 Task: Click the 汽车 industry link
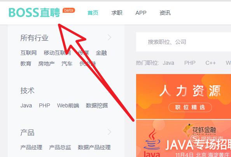(x=67, y=64)
